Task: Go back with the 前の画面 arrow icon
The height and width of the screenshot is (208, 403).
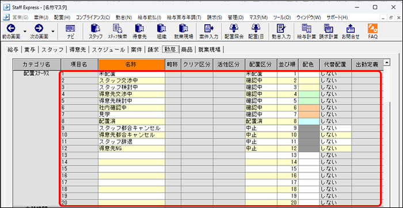Action: click(12, 28)
